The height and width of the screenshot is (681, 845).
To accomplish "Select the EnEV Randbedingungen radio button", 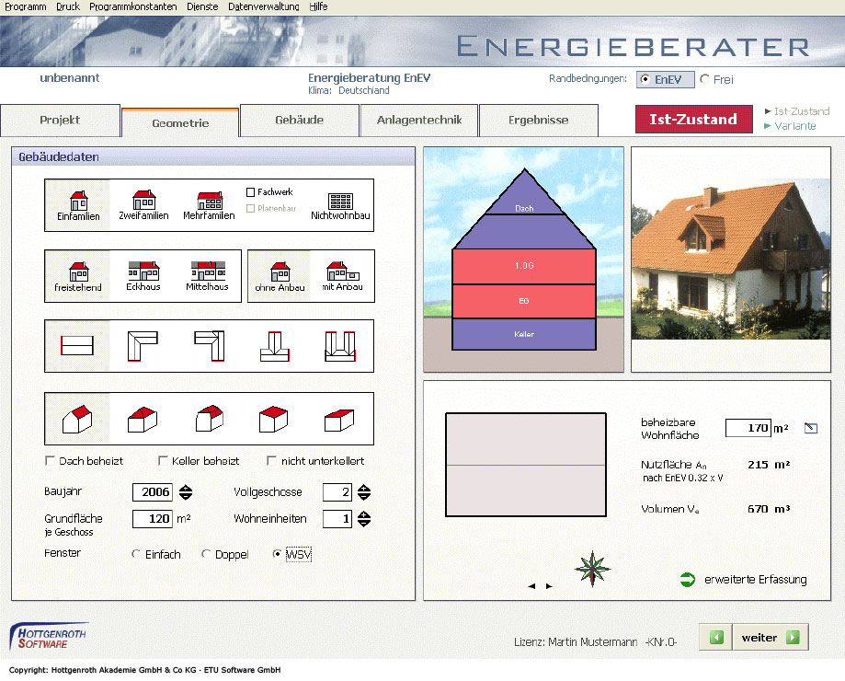I will click(x=645, y=79).
